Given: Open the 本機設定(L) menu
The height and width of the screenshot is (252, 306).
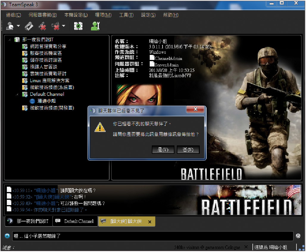Looking at the screenshot, I should 76,15.
